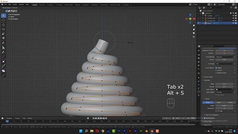The image size is (238, 134).
Task: Jump to timeline start frame
Action: [94, 118]
